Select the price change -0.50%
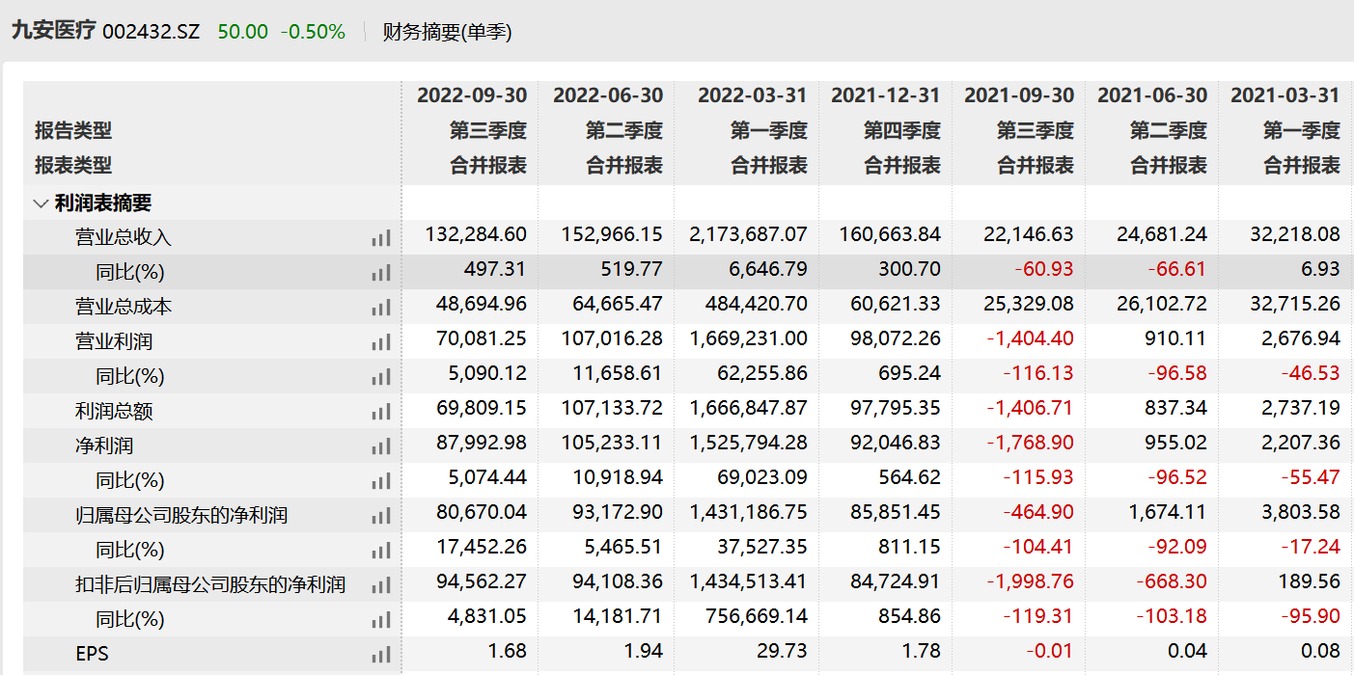The width and height of the screenshot is (1354, 675). point(313,32)
